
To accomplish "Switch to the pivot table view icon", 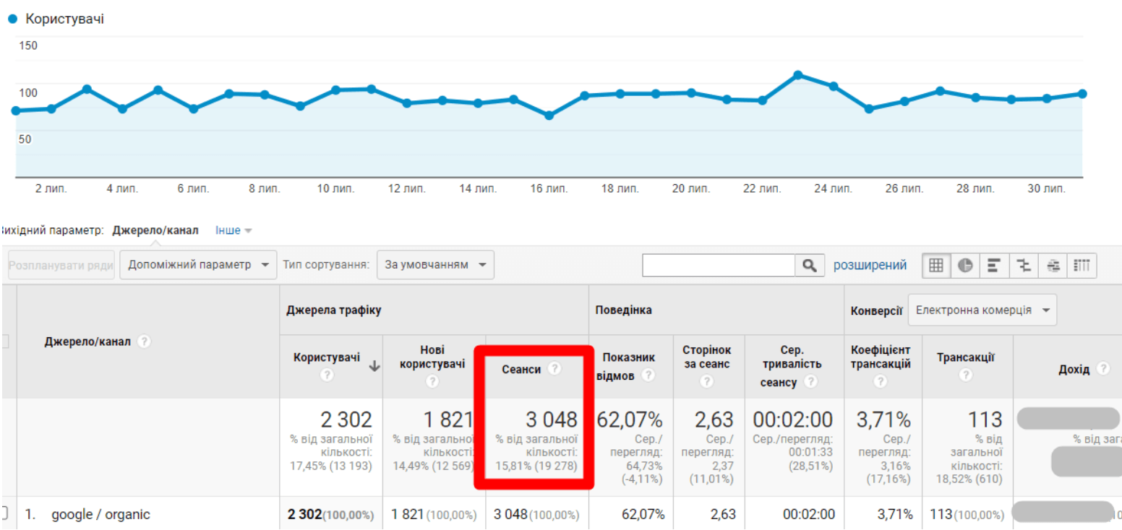I will [x=1082, y=265].
